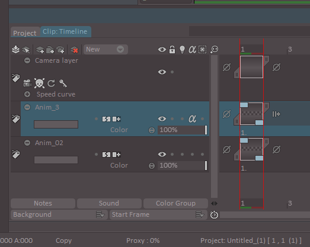This screenshot has height=247, width=310.
Task: Click the stopwatch icon beside Start Frame
Action: pyautogui.click(x=214, y=215)
